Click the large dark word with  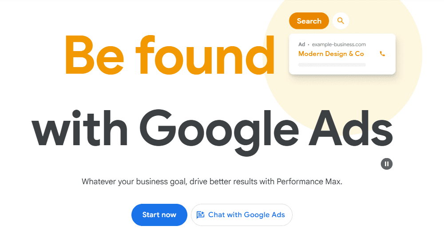click(x=79, y=127)
